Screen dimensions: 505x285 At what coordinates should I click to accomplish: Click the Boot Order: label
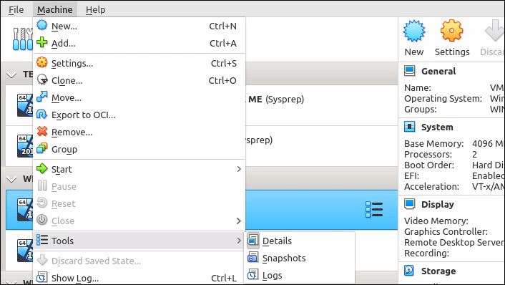pos(429,165)
